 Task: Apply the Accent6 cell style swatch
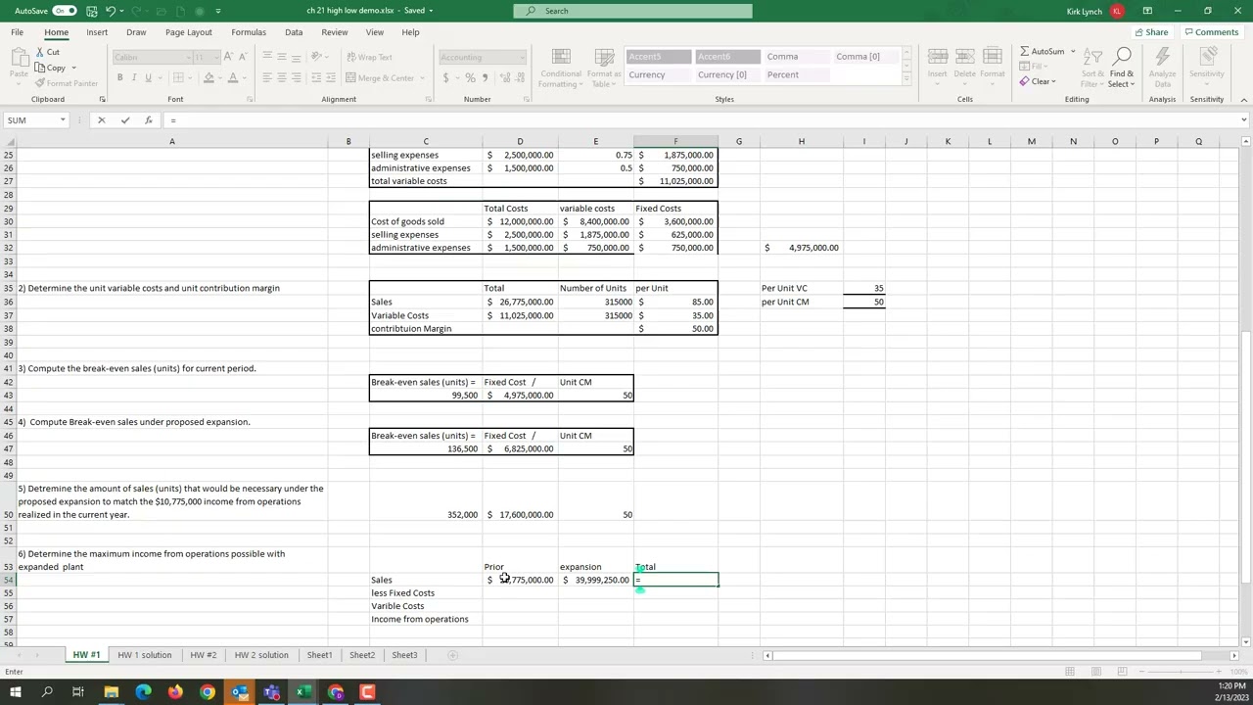pyautogui.click(x=727, y=57)
